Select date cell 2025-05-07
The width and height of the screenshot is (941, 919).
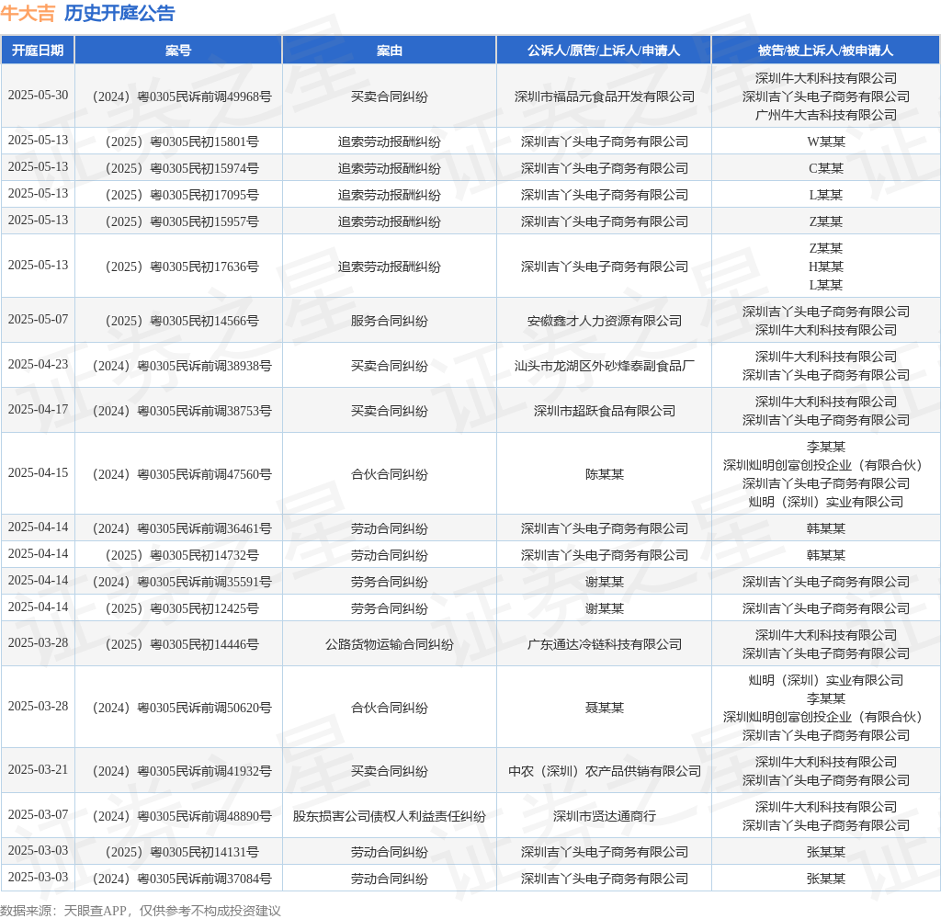38,319
